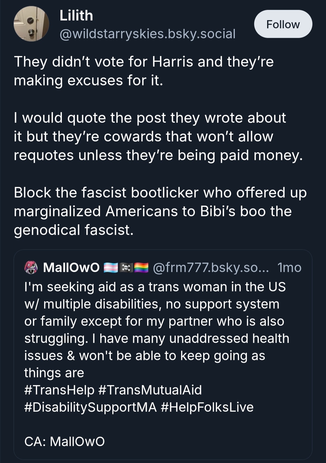The width and height of the screenshot is (326, 463).
Task: Open the #TransHelp hashtag
Action: pyautogui.click(x=59, y=390)
